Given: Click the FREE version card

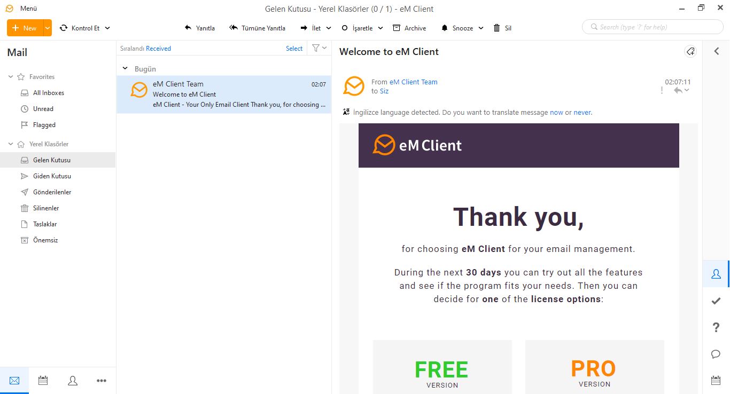Looking at the screenshot, I should click(x=442, y=367).
